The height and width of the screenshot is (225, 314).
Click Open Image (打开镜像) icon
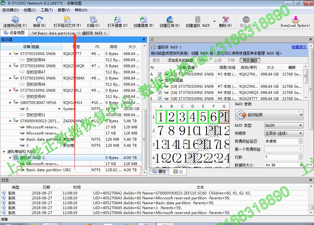click(117, 19)
